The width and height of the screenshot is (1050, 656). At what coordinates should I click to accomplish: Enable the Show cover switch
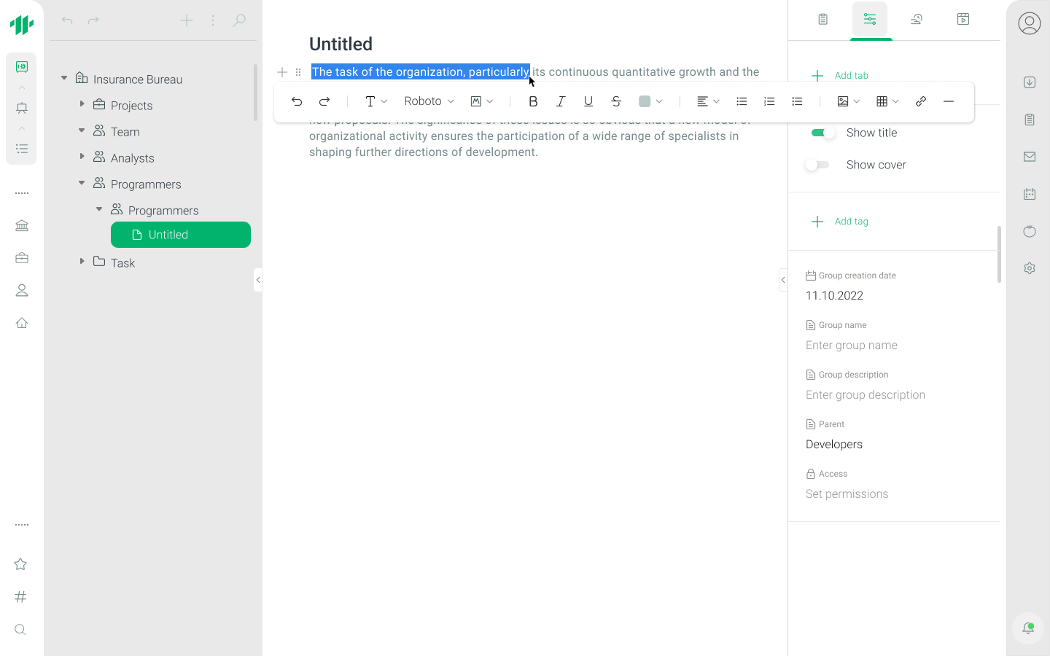click(817, 165)
